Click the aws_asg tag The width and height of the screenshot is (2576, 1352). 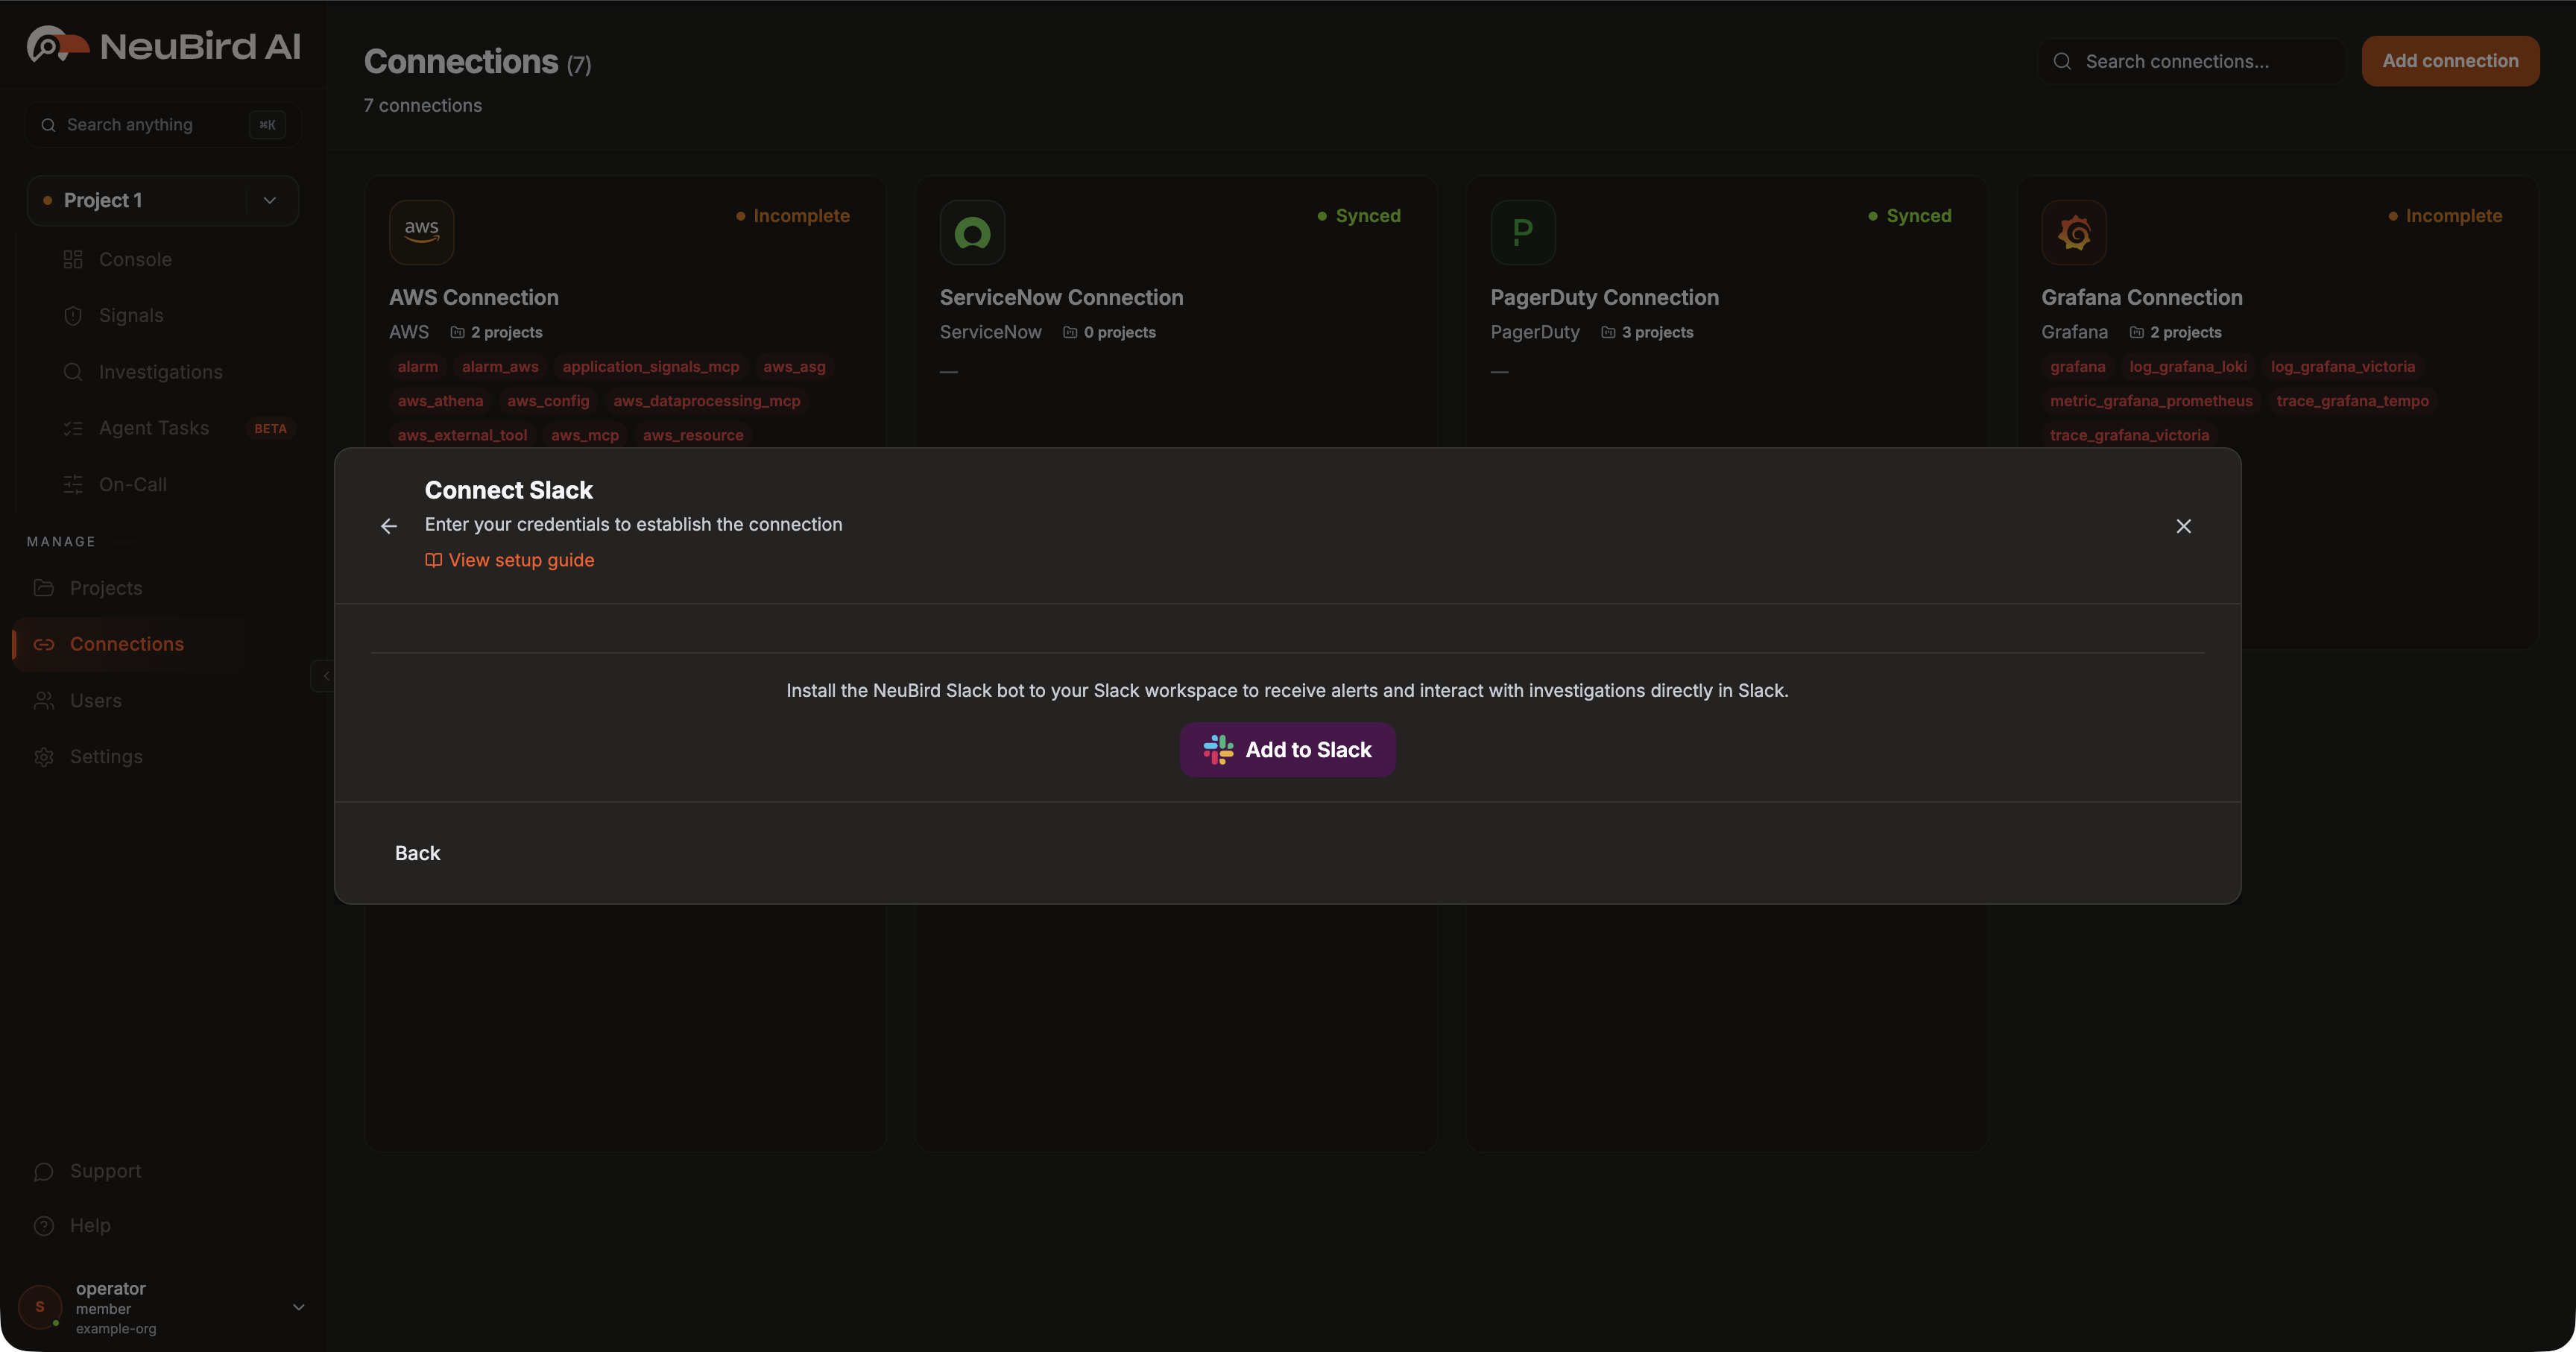click(794, 367)
